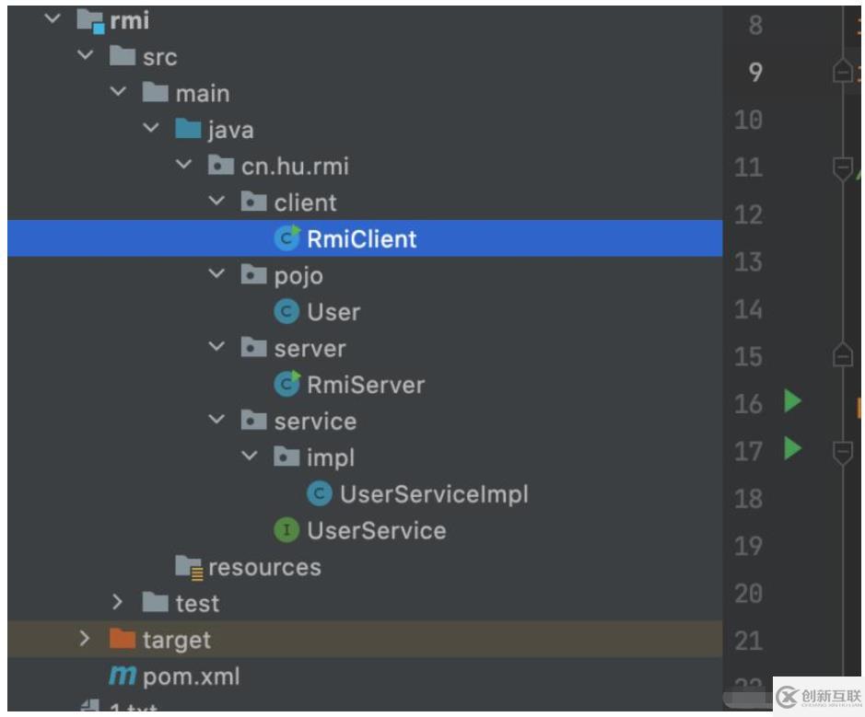The image size is (865, 717).
Task: Click line number 13 in the gutter
Action: pyautogui.click(x=748, y=262)
